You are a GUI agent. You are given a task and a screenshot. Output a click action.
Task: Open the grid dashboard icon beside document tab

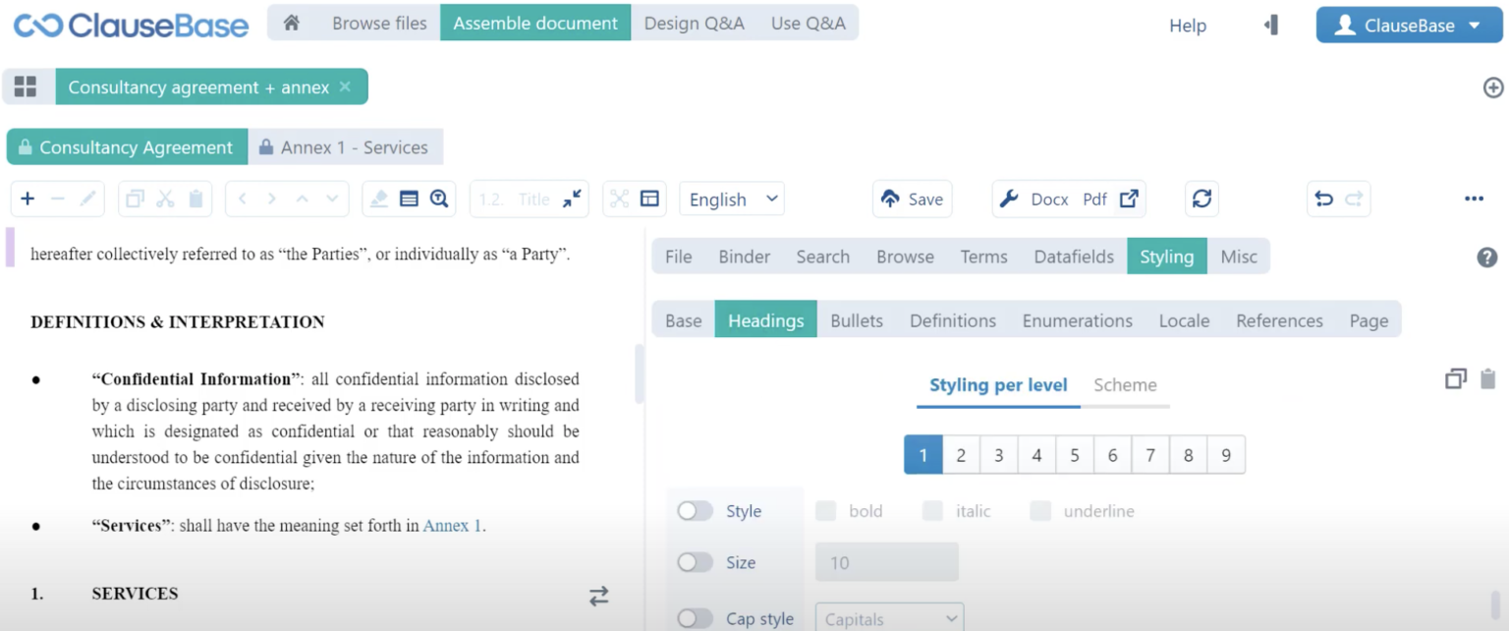point(26,86)
